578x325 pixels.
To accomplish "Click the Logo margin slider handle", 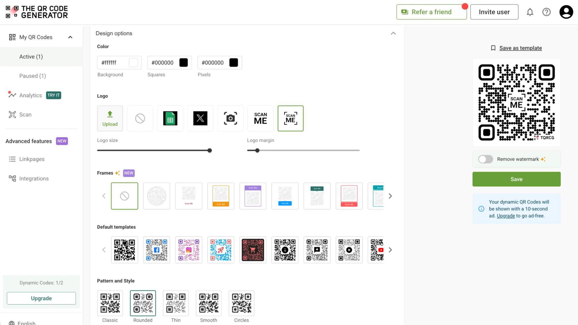I will pos(257,150).
